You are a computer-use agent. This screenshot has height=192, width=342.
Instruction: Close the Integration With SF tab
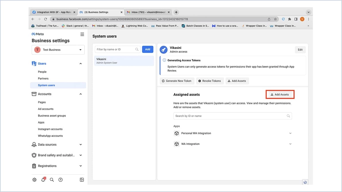click(74, 12)
